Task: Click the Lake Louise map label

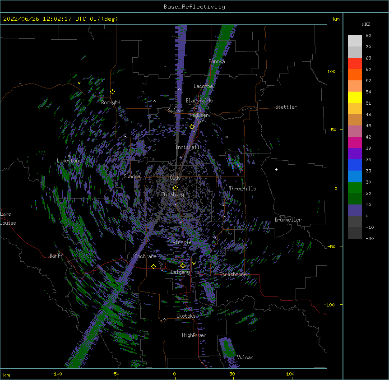Action: tap(8, 218)
